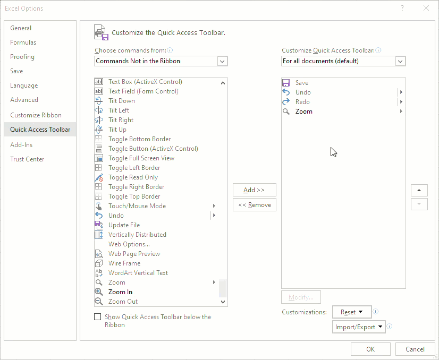Click the Touch/Mouse Mode icon

pos(98,206)
